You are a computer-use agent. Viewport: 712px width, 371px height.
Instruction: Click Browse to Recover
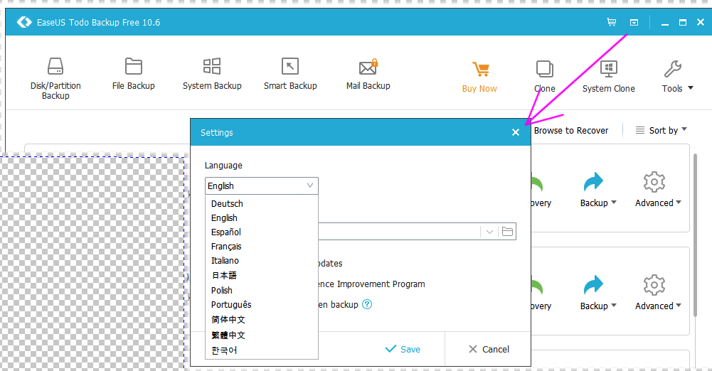pyautogui.click(x=570, y=131)
